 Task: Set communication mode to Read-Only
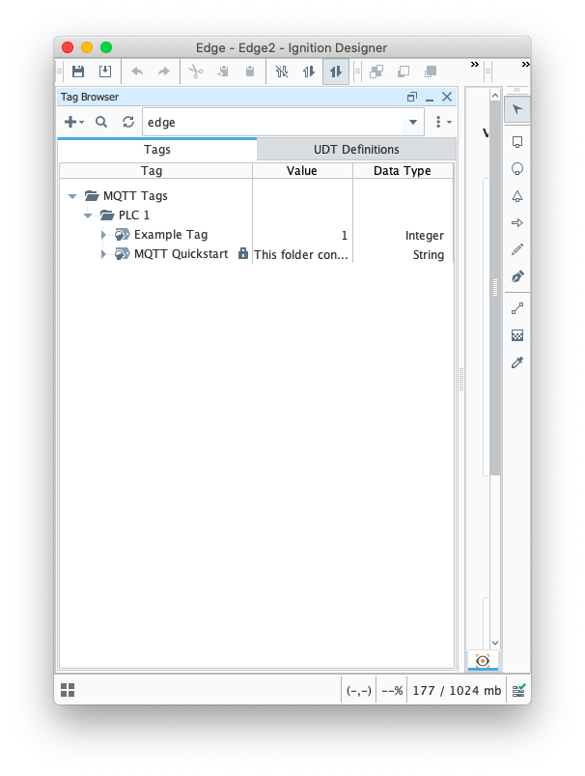tap(309, 72)
